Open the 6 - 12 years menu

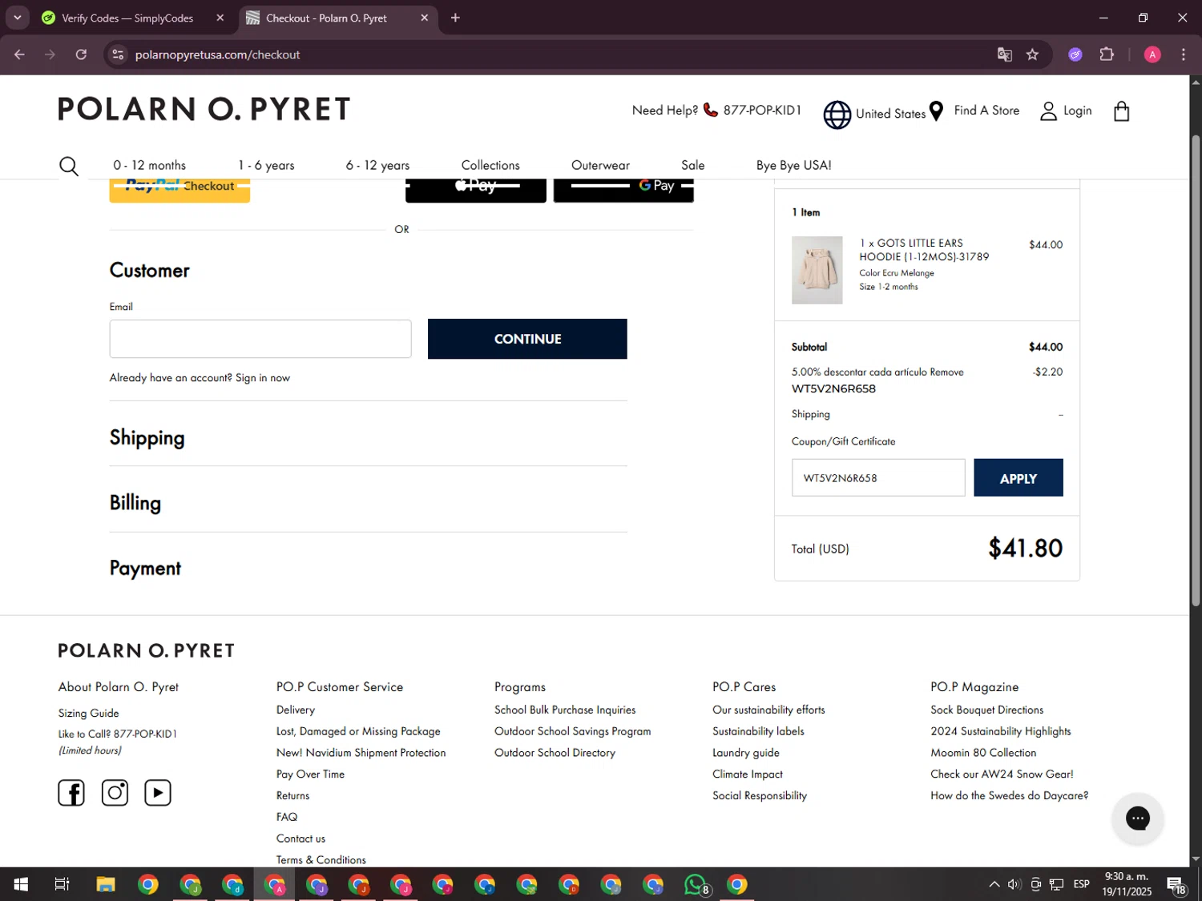click(377, 165)
